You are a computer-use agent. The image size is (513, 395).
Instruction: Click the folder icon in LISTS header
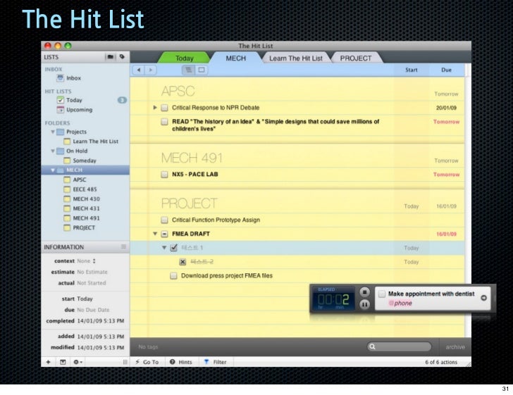point(110,57)
